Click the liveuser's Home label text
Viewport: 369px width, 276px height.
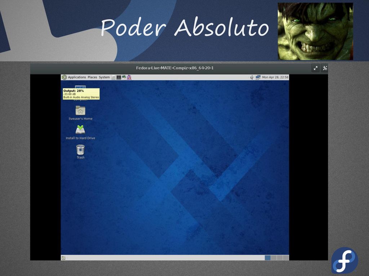[80, 119]
